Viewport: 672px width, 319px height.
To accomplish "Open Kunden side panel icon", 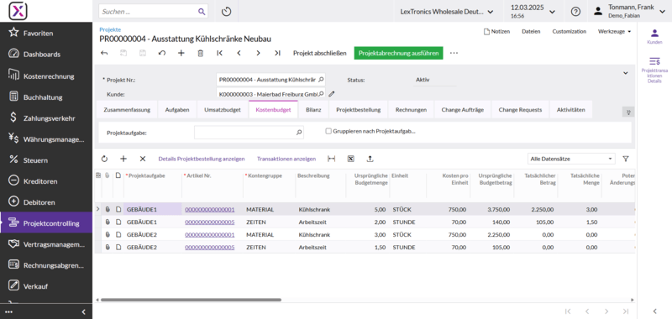I will click(x=654, y=36).
